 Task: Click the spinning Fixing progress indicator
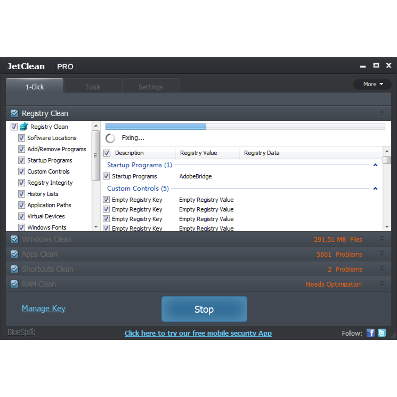110,138
